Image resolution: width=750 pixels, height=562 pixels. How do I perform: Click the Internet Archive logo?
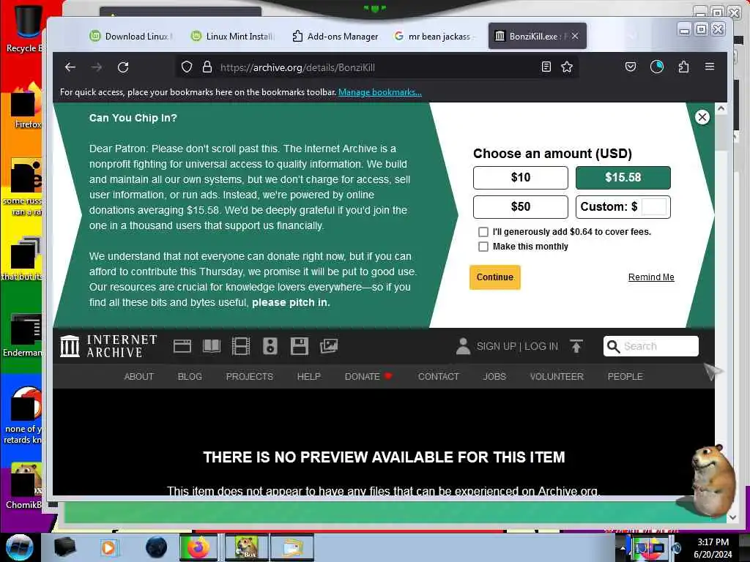[x=108, y=346]
